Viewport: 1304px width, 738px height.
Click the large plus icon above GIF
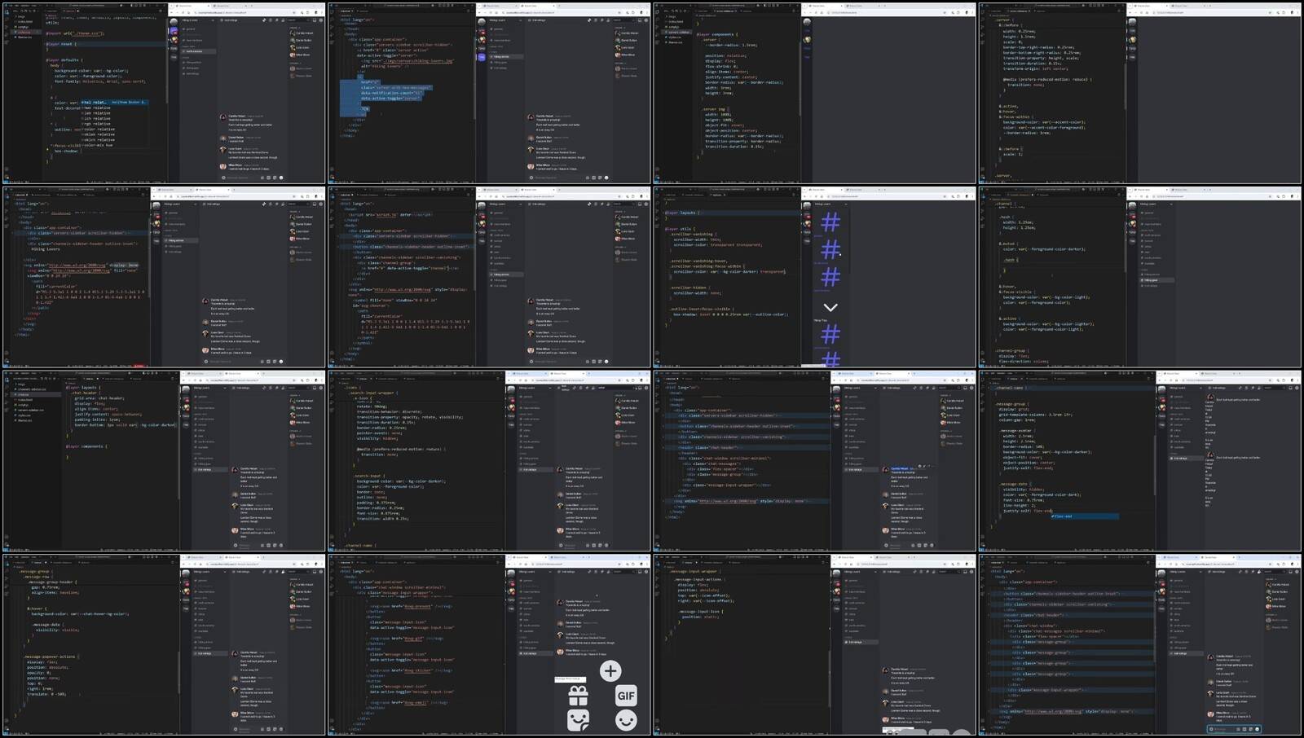610,670
